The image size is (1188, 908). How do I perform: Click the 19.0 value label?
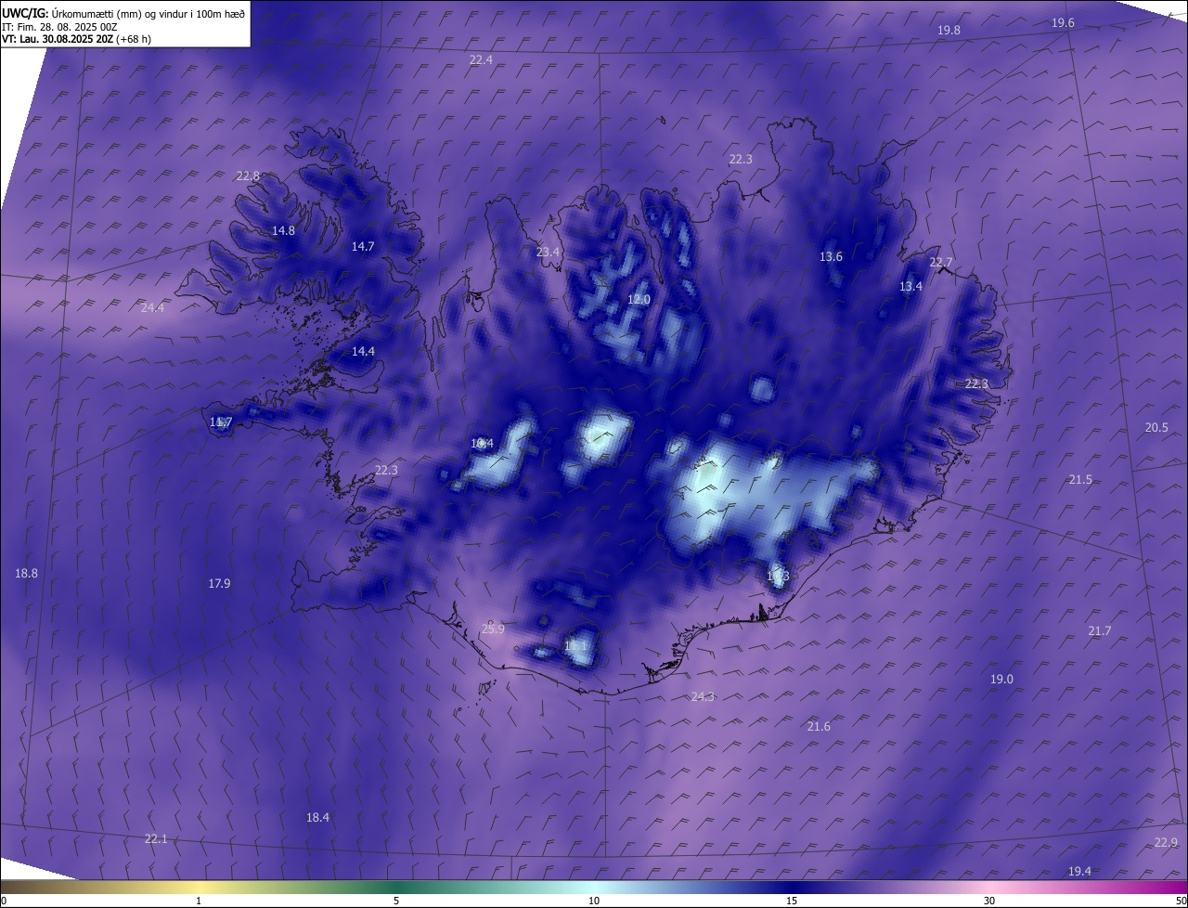click(x=1001, y=679)
